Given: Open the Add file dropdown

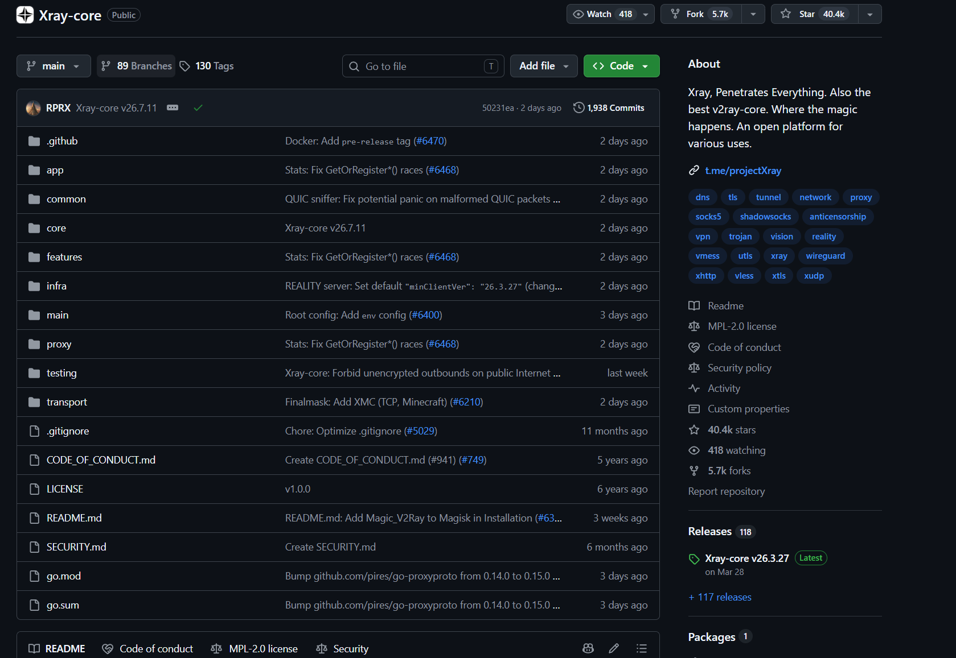Looking at the screenshot, I should 544,66.
